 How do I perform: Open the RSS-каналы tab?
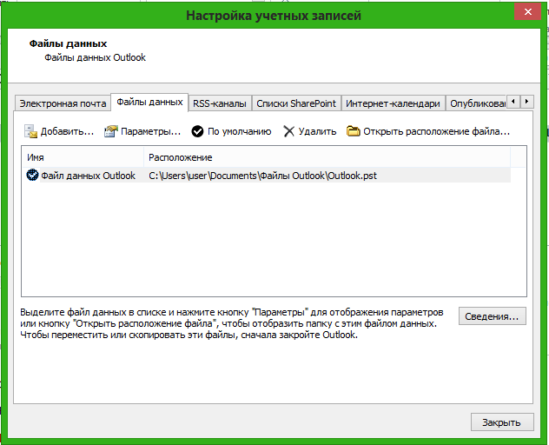220,103
